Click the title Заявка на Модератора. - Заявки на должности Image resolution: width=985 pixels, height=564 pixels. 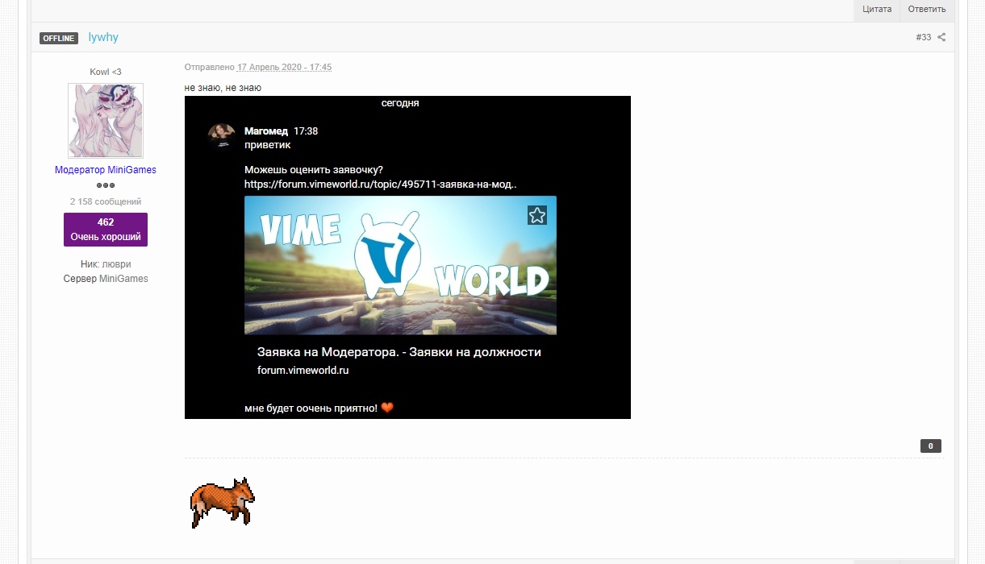tap(399, 352)
